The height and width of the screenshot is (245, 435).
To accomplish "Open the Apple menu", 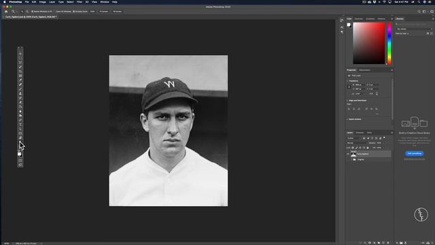I will pyautogui.click(x=5, y=2).
